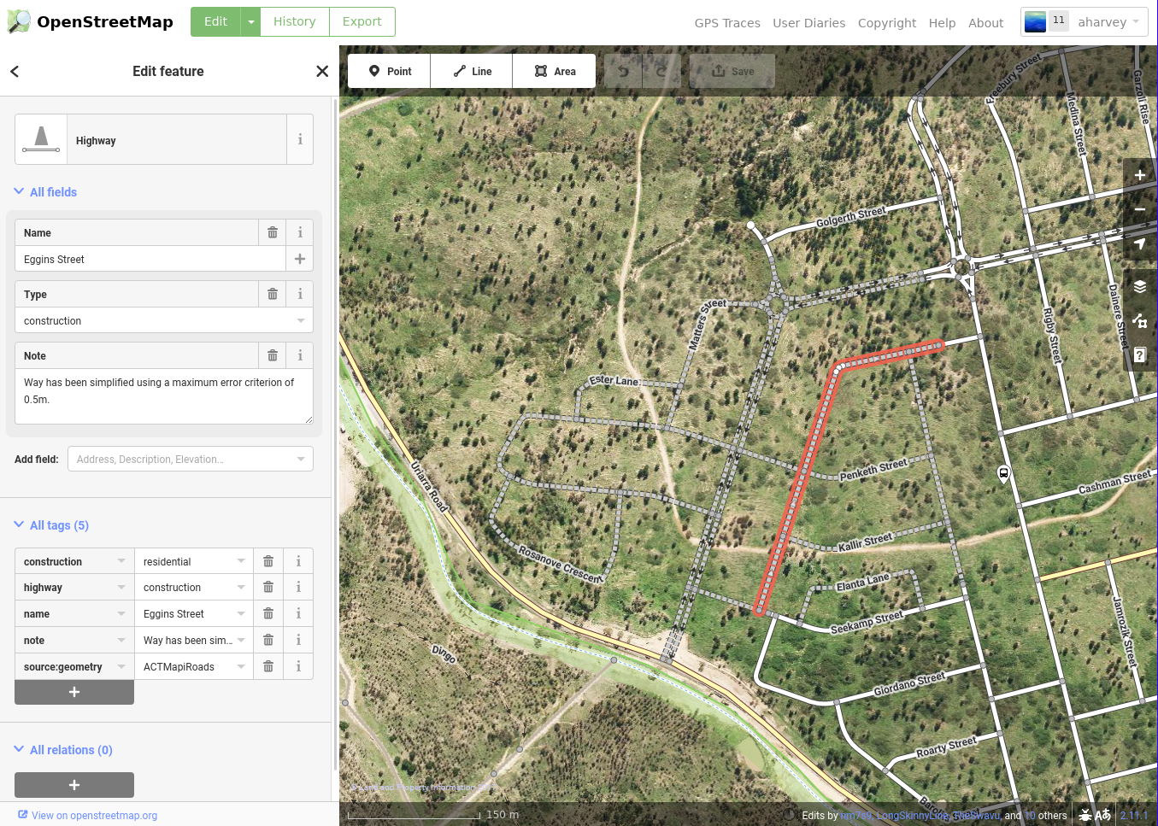Open value dropdown for Eggins Street tag

241,614
